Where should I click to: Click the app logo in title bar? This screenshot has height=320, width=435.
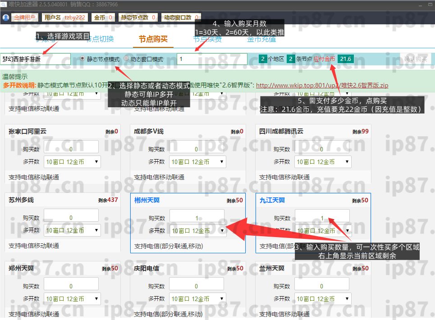tap(4, 5)
